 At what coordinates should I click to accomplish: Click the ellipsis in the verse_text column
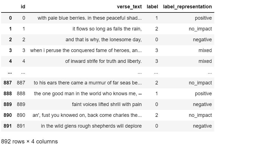140,73
